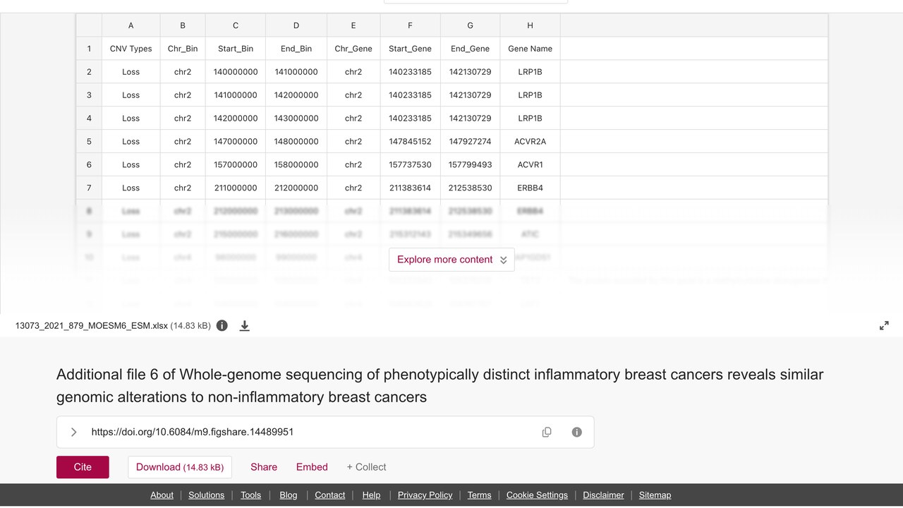Image resolution: width=903 pixels, height=508 pixels.
Task: Click the 'CNV Types' header cell
Action: (131, 49)
